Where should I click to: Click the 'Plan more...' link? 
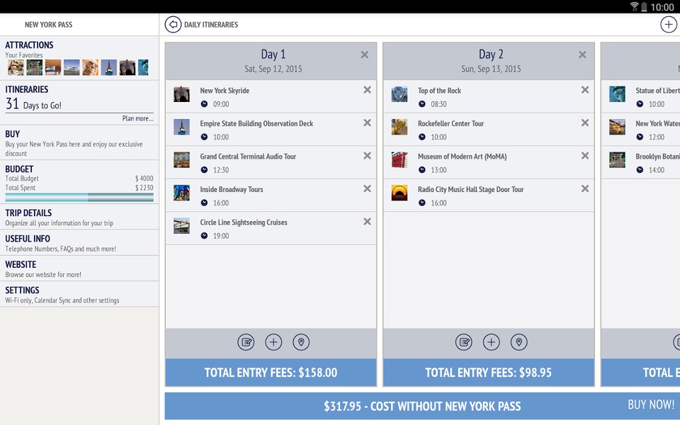tap(137, 118)
